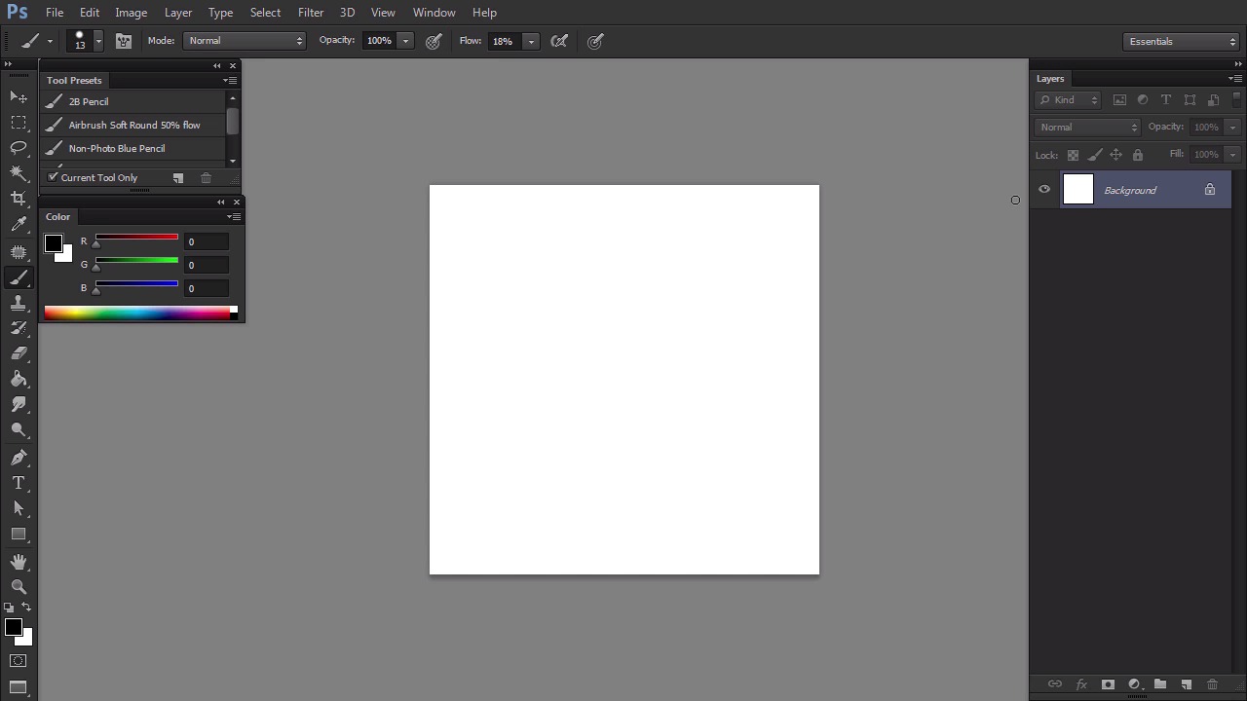Open the Filter menu

(311, 13)
